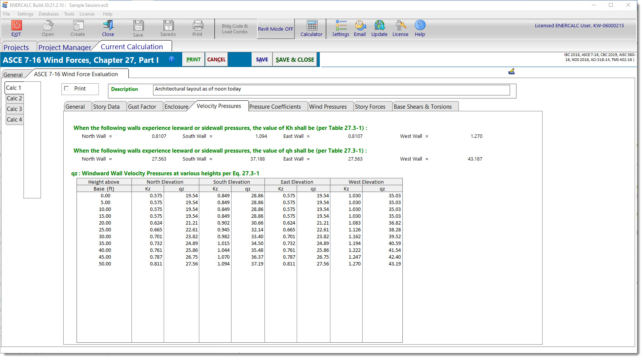This screenshot has height=359, width=643.
Task: Open the Tools menu
Action: (x=69, y=14)
